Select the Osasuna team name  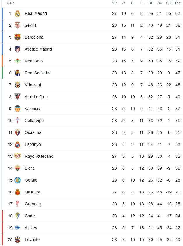click(33, 132)
